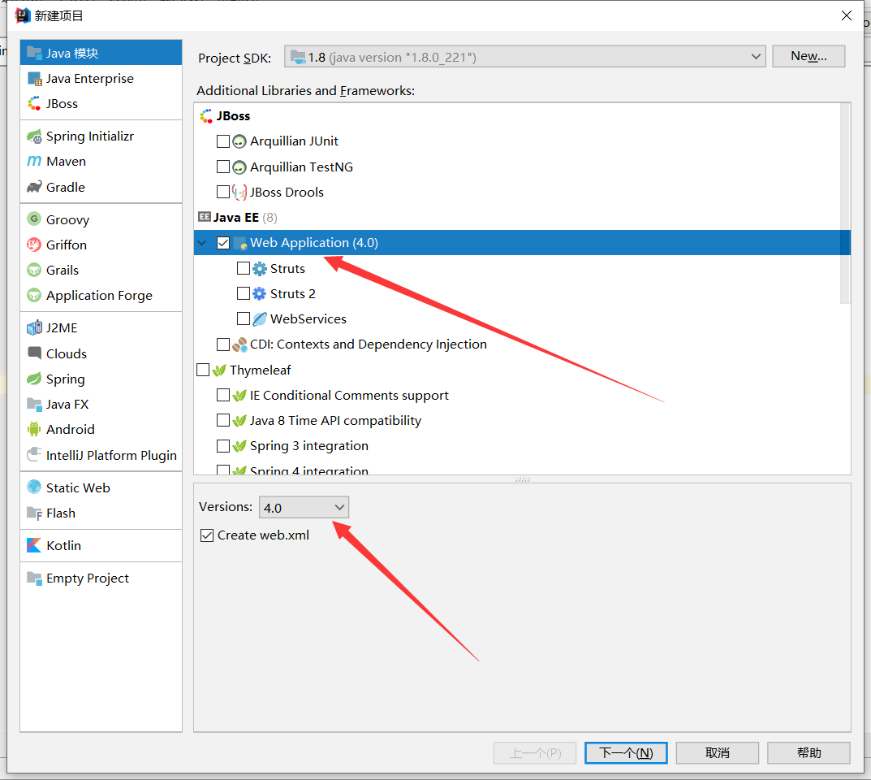Image resolution: width=871 pixels, height=780 pixels.
Task: Click the Struts 2 gear icon
Action: click(x=260, y=293)
